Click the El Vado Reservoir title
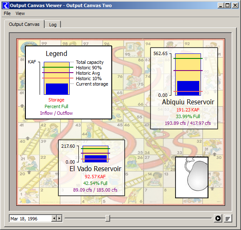Viewport: 241px width, 230px height. [x=95, y=169]
